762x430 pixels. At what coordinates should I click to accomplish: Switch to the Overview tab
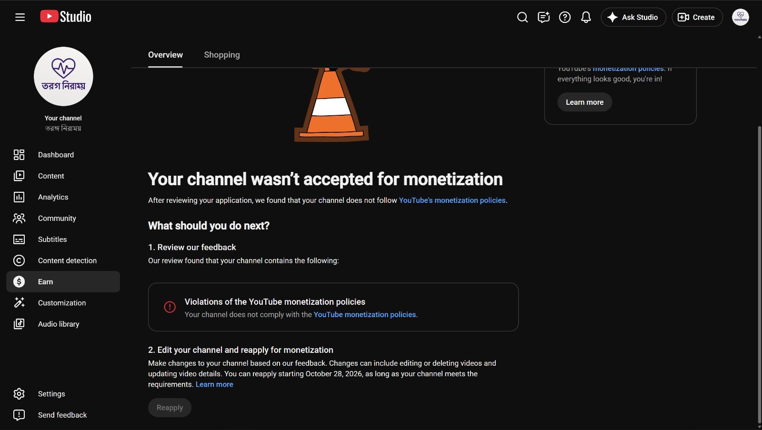pyautogui.click(x=165, y=55)
